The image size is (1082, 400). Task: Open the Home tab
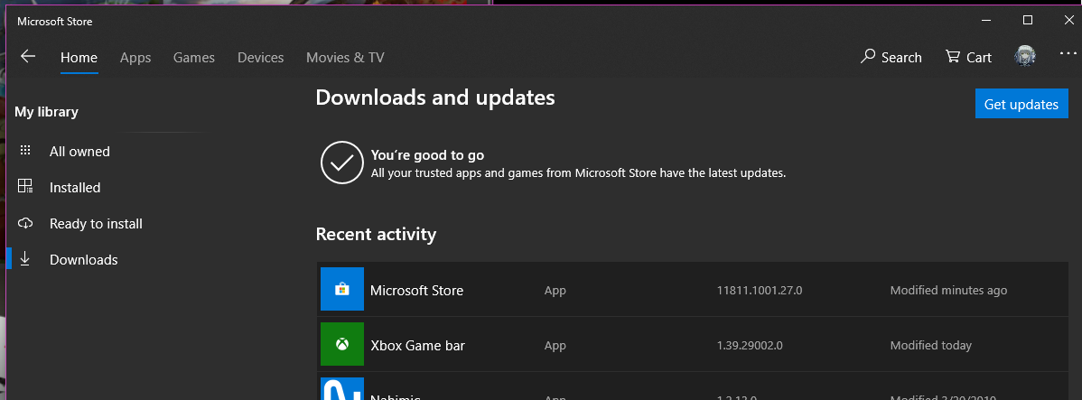pyautogui.click(x=79, y=58)
